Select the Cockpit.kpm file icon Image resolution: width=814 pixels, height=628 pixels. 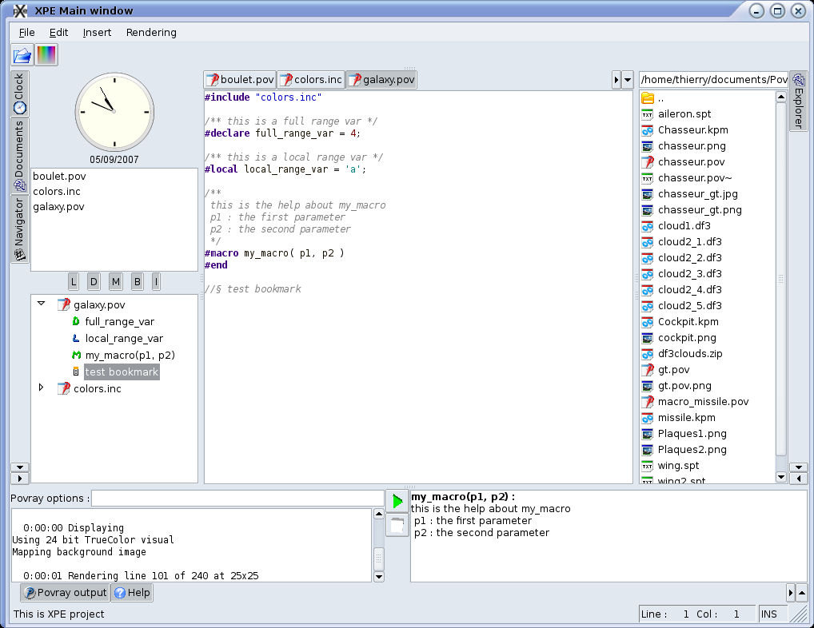tap(648, 322)
